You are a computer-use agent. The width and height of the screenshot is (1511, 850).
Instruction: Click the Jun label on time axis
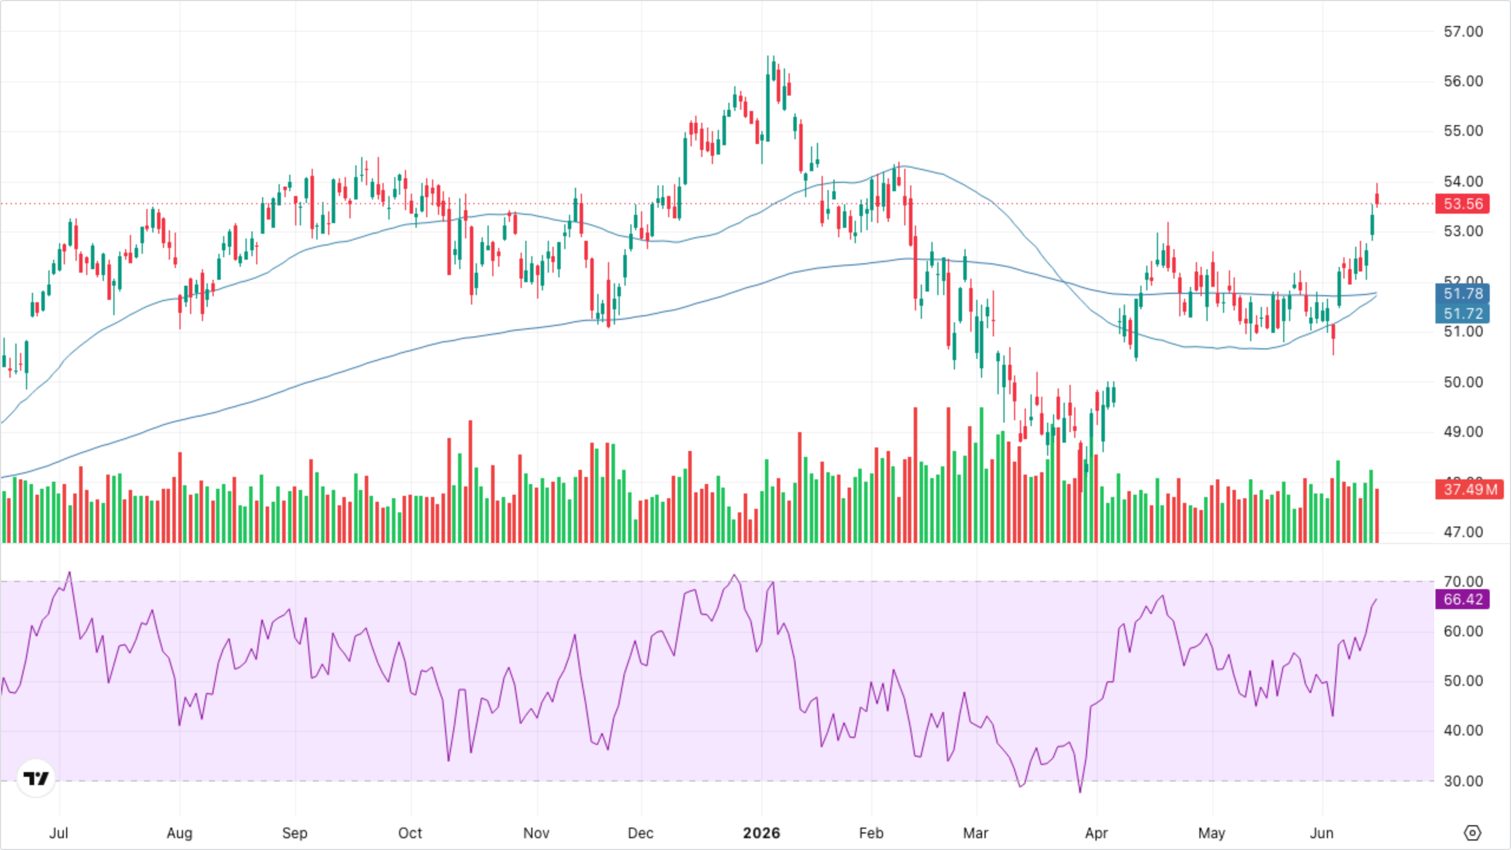click(1322, 833)
